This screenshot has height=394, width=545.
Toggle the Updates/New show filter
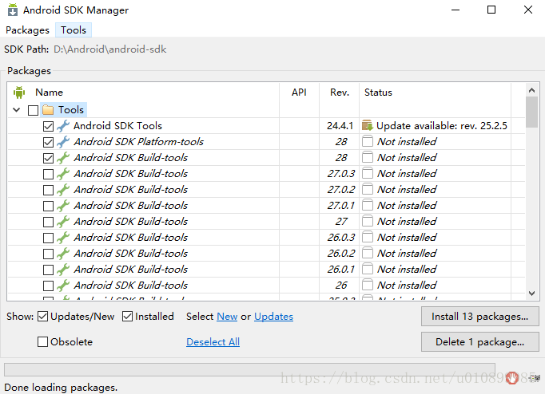[x=43, y=317]
